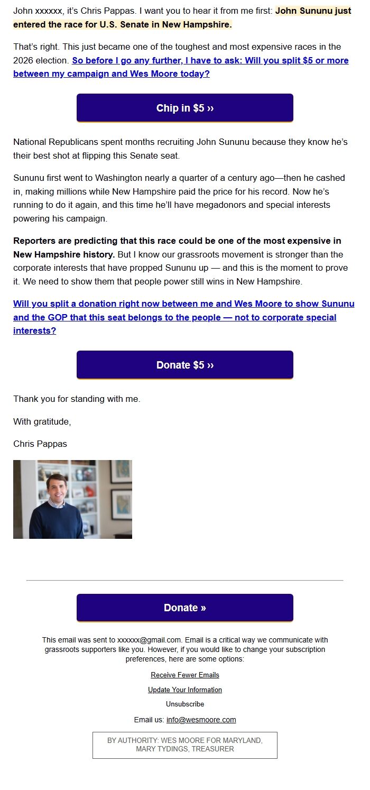
Task: Click the info@wesmoore.com email link
Action: click(x=201, y=720)
